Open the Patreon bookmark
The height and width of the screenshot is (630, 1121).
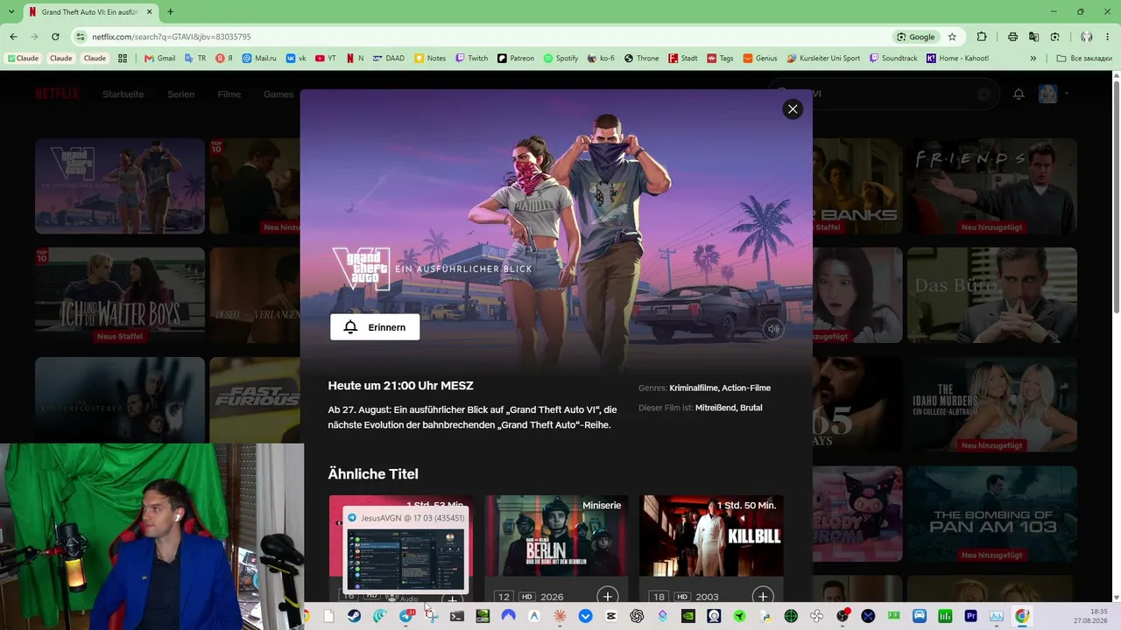coord(516,58)
